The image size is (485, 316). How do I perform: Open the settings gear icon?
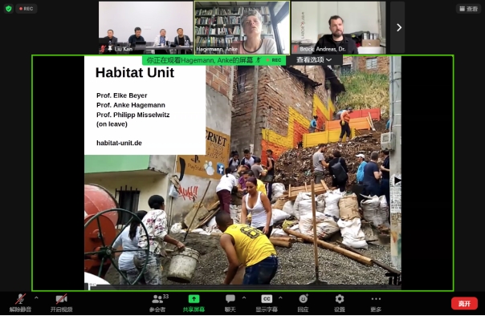(340, 298)
